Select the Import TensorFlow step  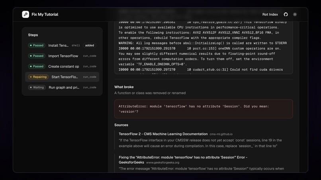(x=62, y=56)
